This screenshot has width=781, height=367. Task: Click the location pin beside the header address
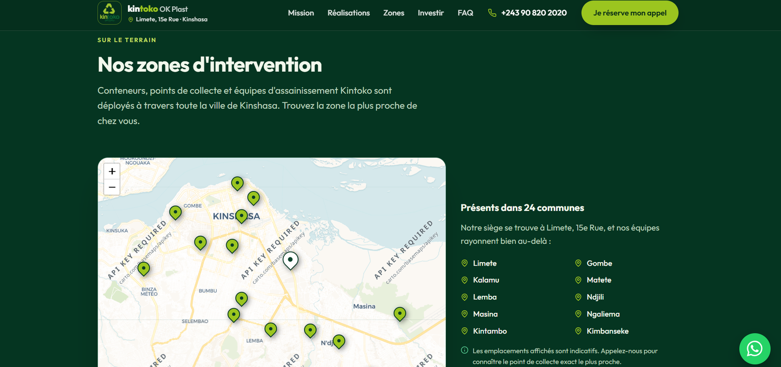pos(130,19)
